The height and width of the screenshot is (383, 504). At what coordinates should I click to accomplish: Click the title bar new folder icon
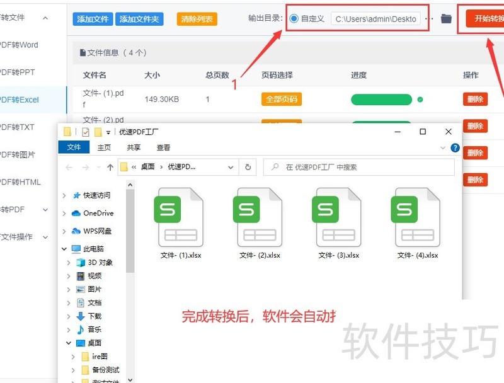coord(98,132)
